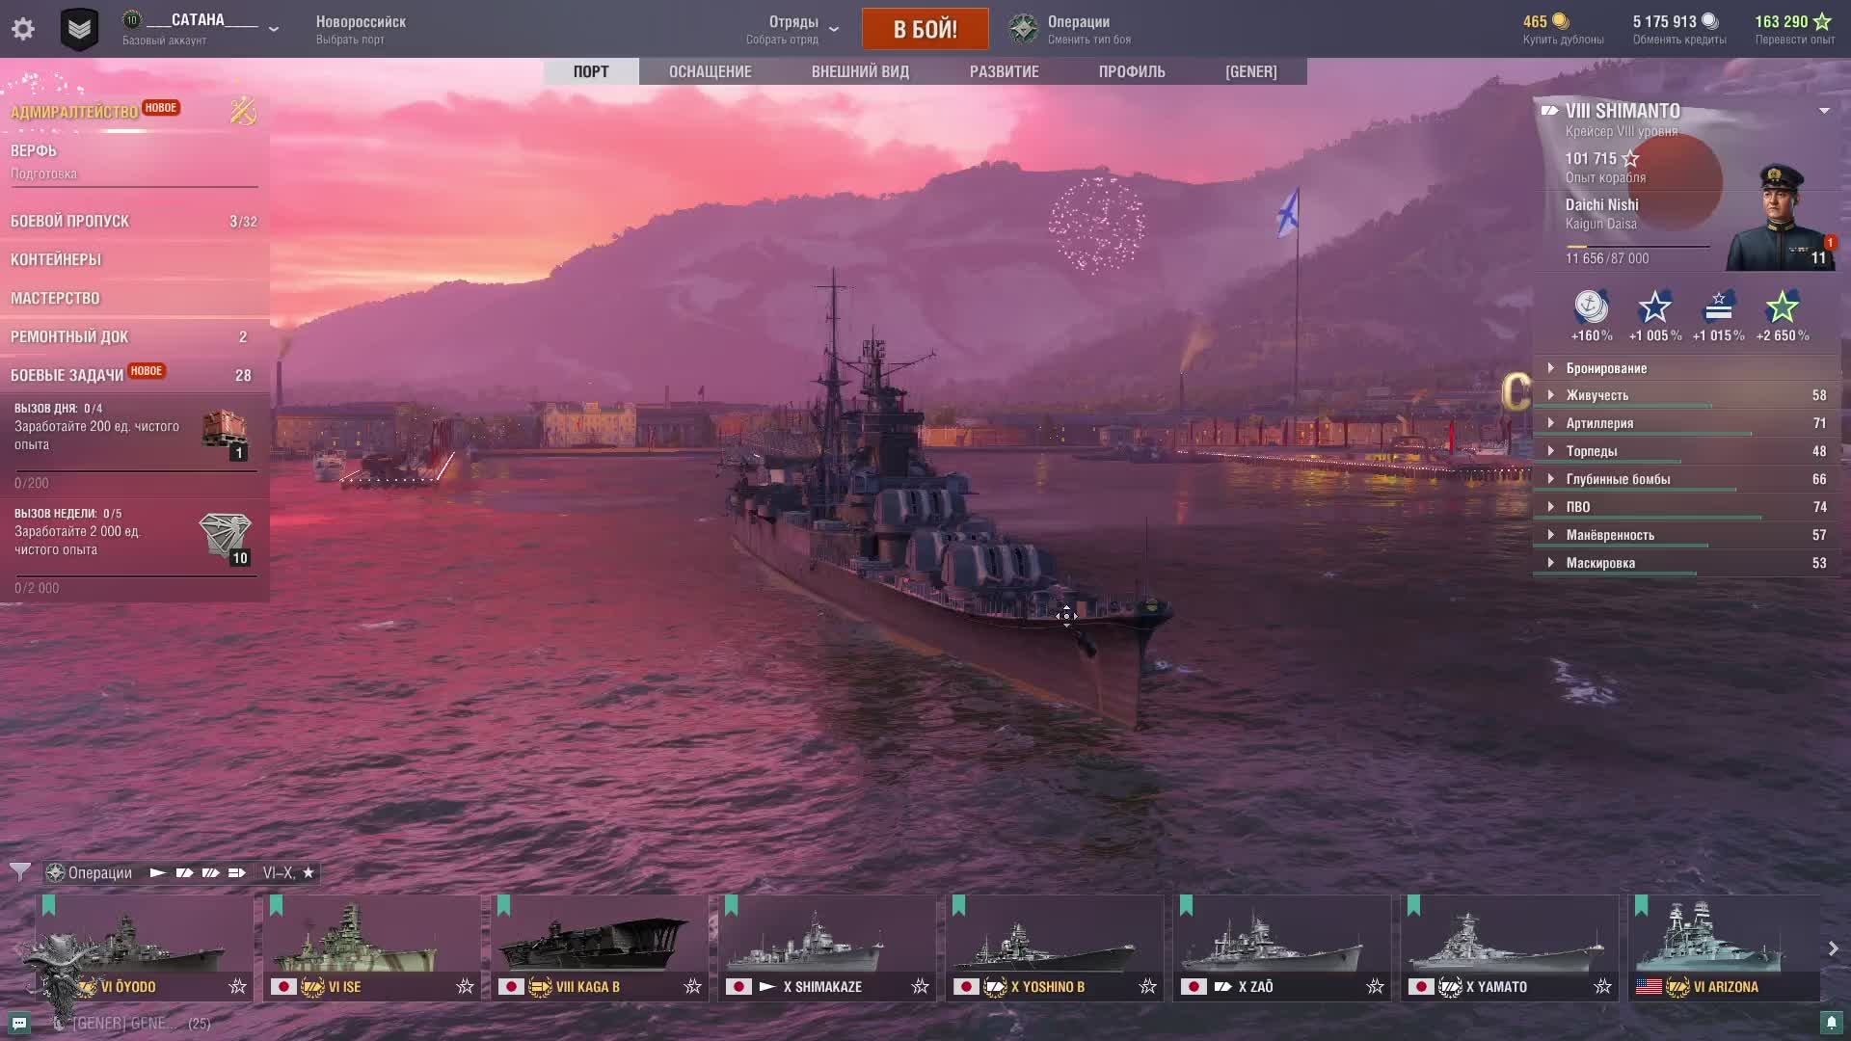1851x1041 pixels.
Task: Click the В БОЙ! battle button
Action: click(x=925, y=29)
